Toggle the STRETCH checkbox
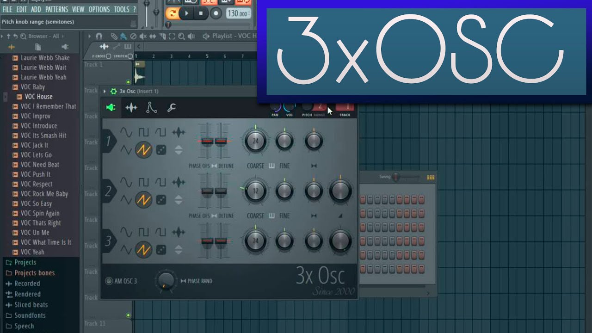This screenshot has width=592, height=333. (x=130, y=56)
